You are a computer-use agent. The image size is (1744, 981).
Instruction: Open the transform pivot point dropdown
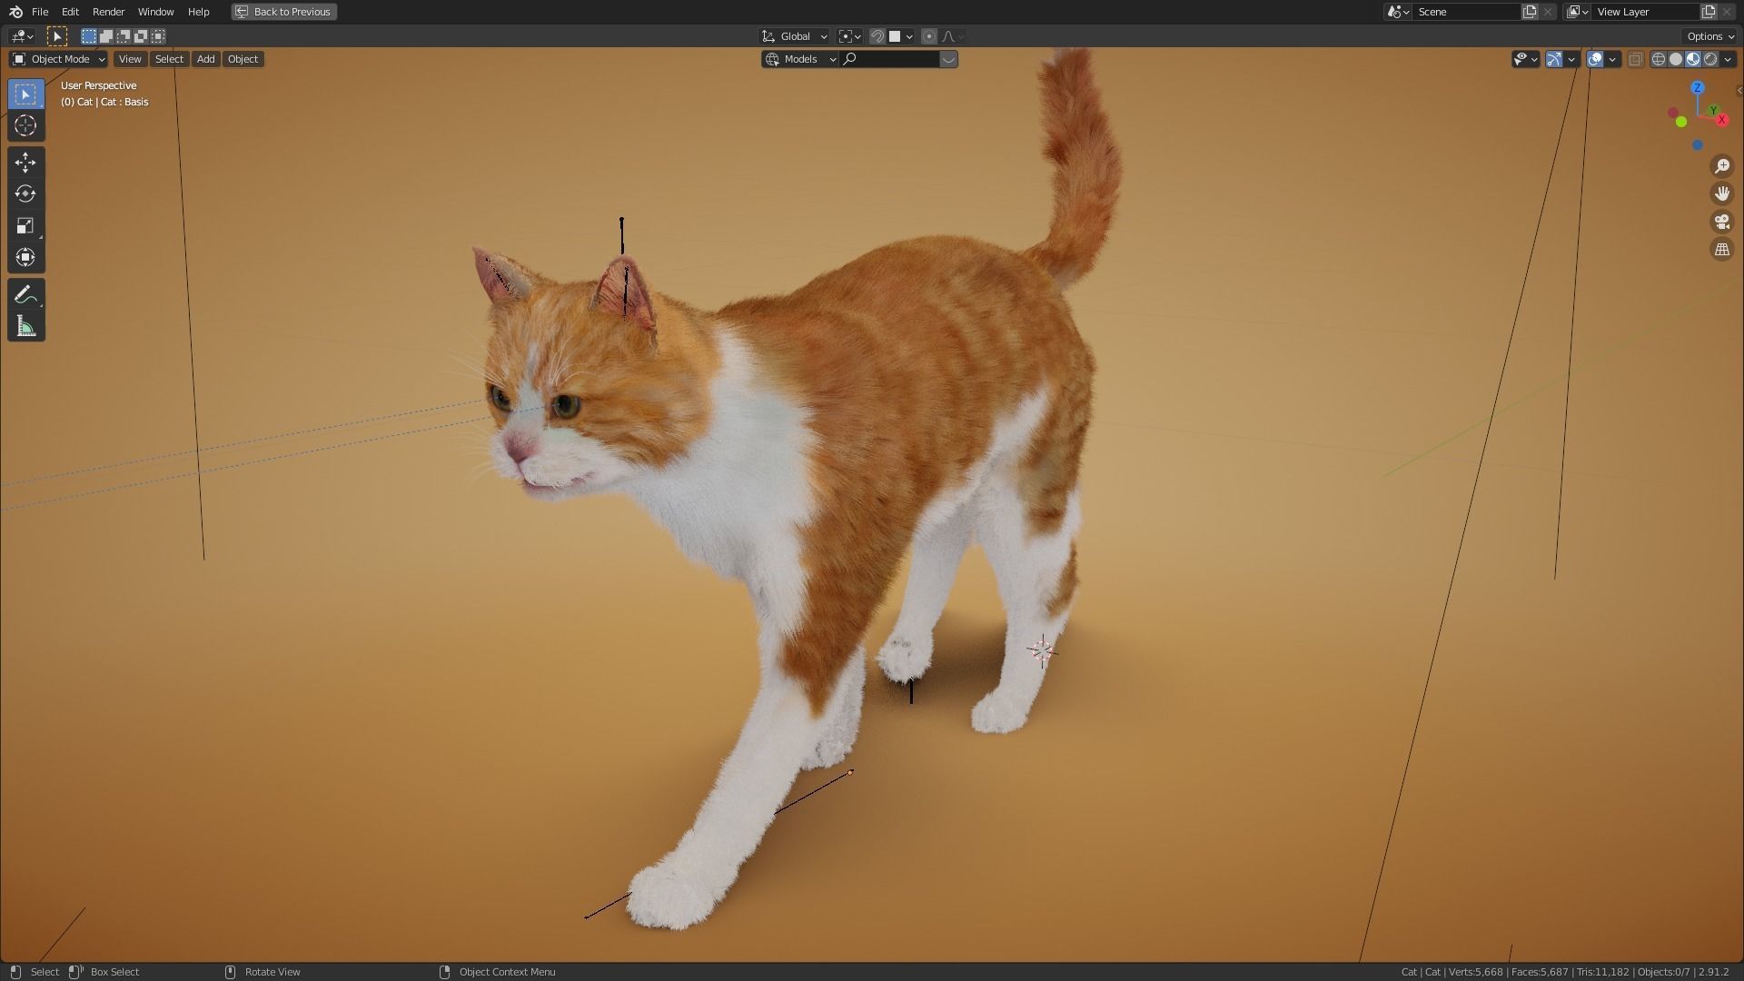click(849, 36)
